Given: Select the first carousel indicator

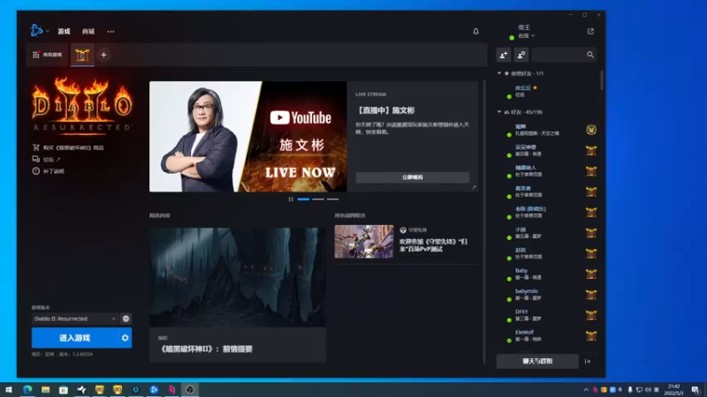Looking at the screenshot, I should [303, 199].
